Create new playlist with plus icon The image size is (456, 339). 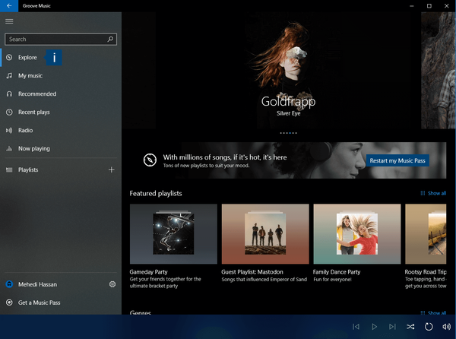click(112, 169)
